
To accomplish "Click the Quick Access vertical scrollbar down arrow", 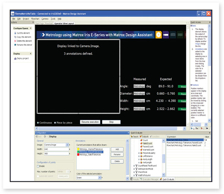I will click(209, 121).
